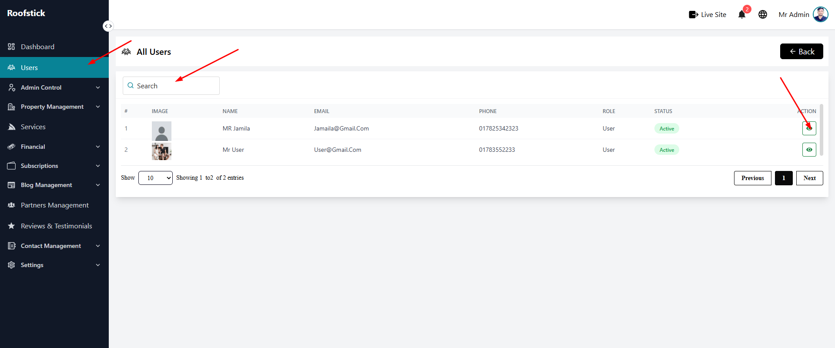
Task: Click the Subscriptions sidebar icon
Action: point(11,166)
